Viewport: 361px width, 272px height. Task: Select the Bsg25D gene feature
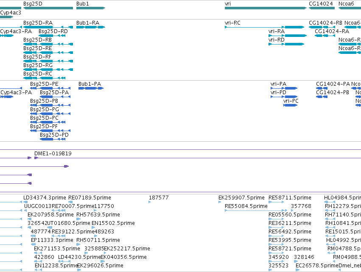48,8
